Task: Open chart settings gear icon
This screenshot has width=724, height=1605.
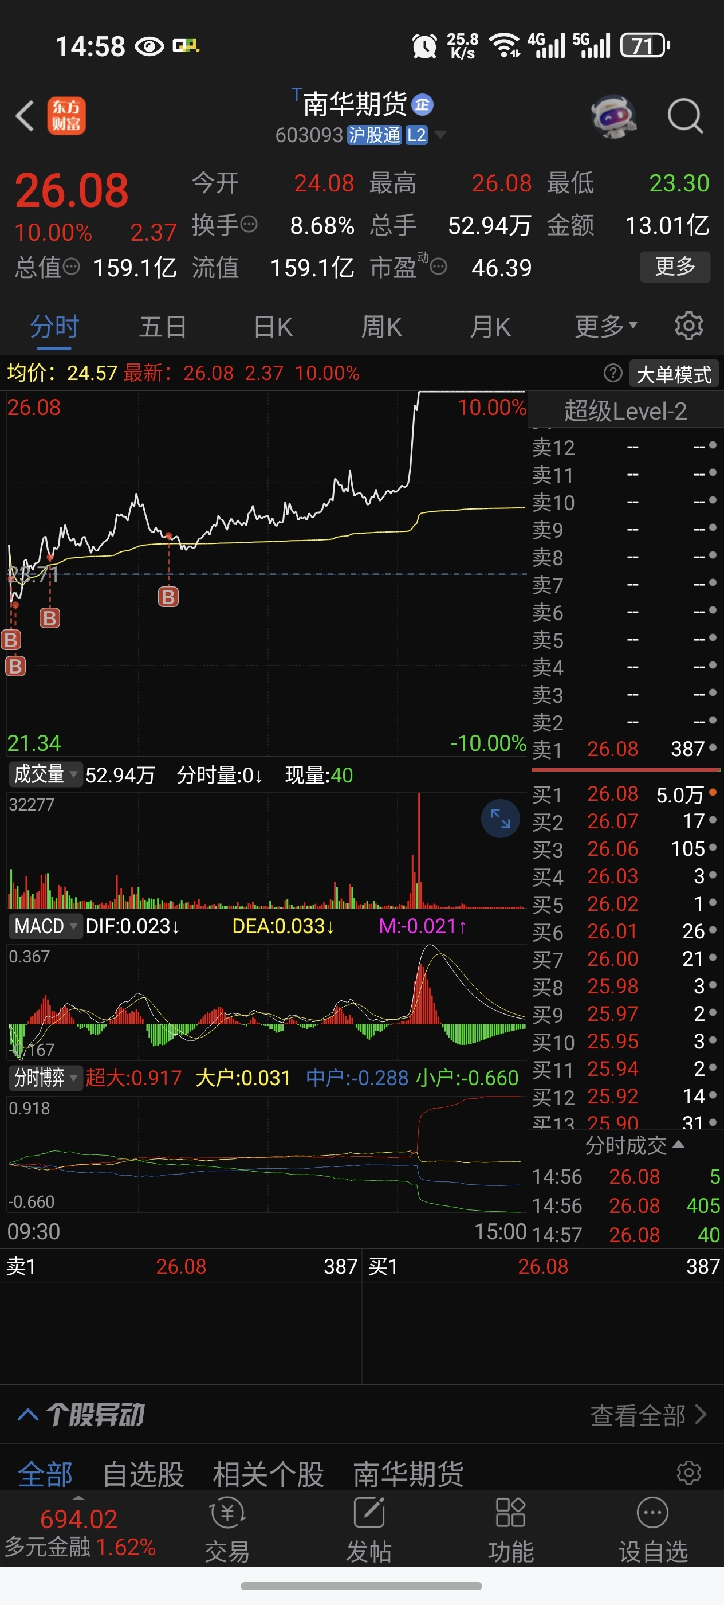Action: pos(688,326)
